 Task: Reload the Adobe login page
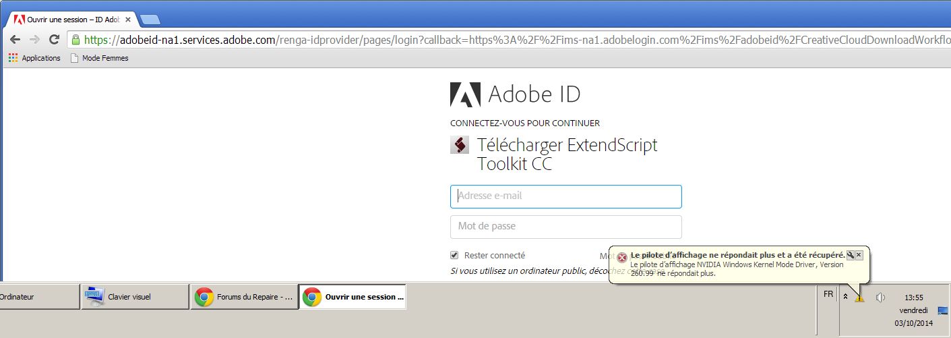[55, 40]
